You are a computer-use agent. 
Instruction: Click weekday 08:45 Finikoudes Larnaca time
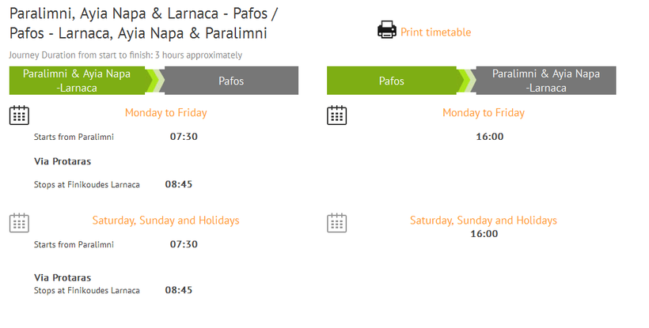tap(179, 184)
